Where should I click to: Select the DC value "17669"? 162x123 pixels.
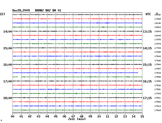tap(158, 110)
